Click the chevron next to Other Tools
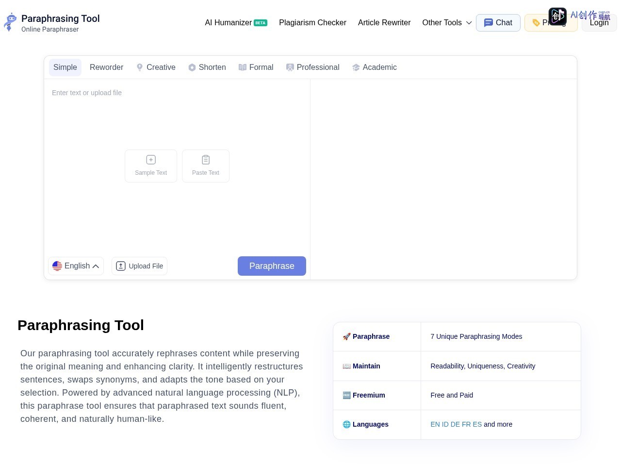 [469, 23]
